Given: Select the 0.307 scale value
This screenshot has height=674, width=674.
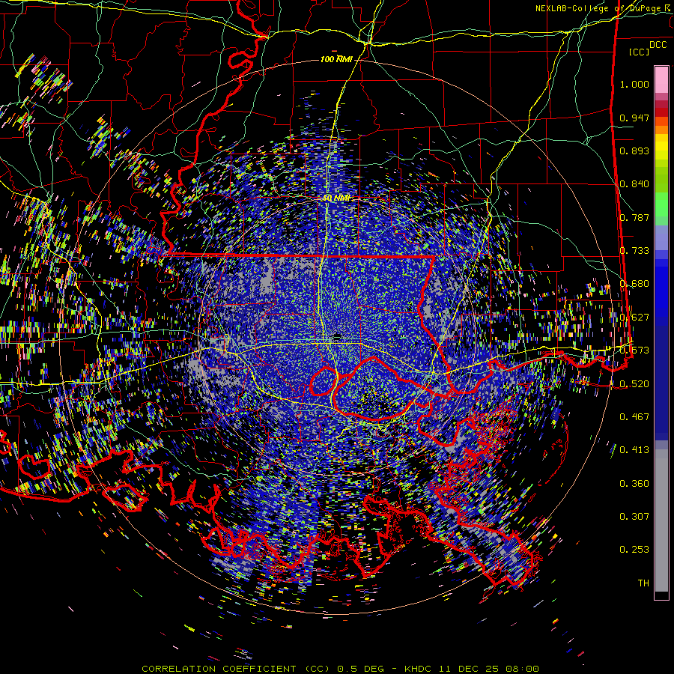Looking at the screenshot, I should [x=634, y=516].
